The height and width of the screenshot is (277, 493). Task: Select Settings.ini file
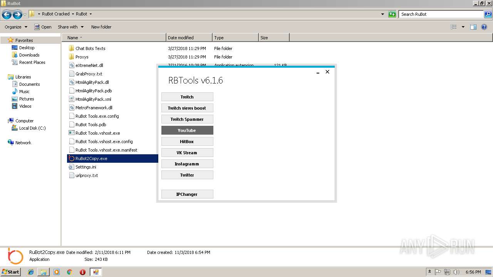pyautogui.click(x=86, y=167)
